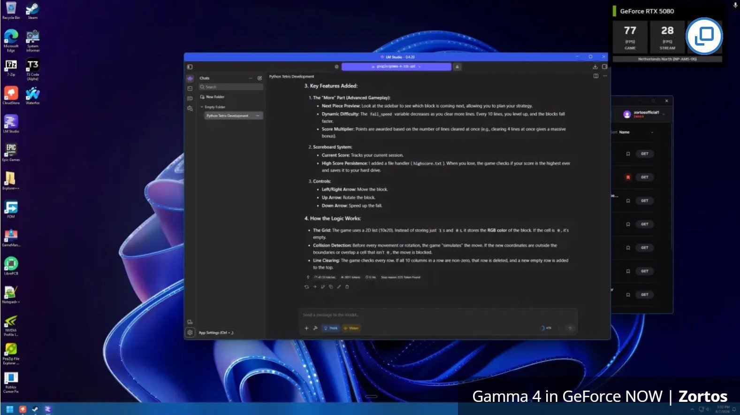The height and width of the screenshot is (415, 740).
Task: Open Recycle Bin on the desktop
Action: coord(11,11)
